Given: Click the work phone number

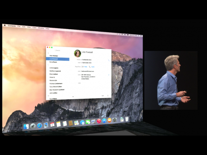Looking at the screenshot, I should point(86,63).
